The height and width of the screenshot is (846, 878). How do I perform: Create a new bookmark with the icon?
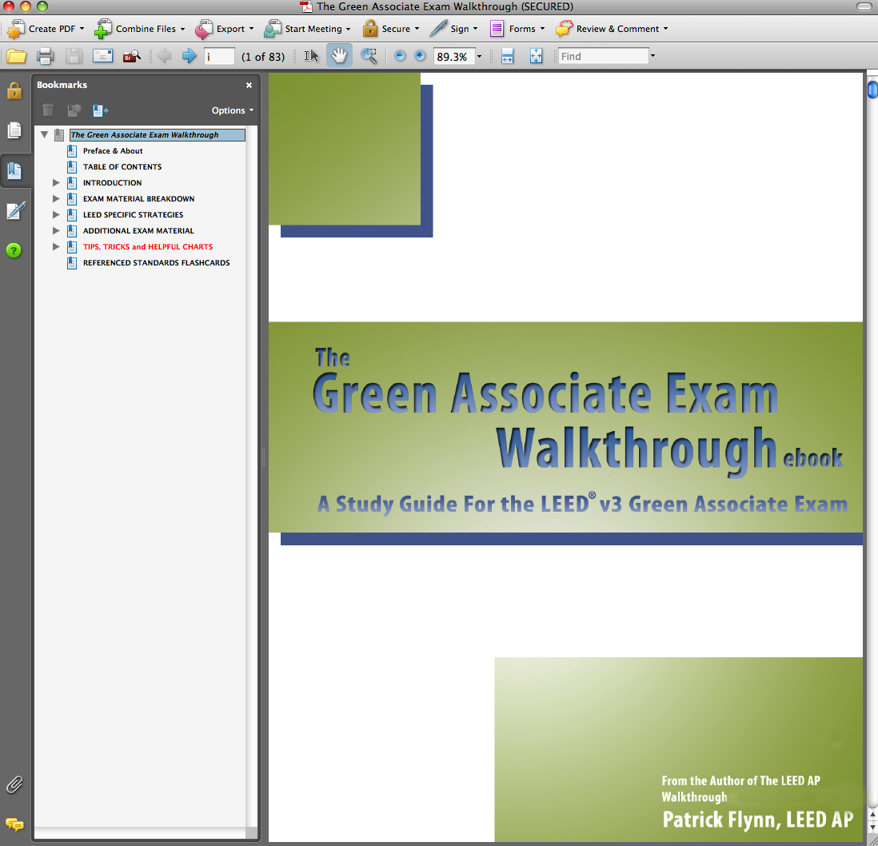point(74,110)
